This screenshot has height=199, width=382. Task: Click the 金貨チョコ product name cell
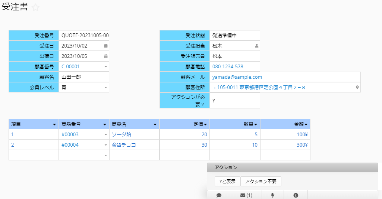pyautogui.click(x=124, y=145)
